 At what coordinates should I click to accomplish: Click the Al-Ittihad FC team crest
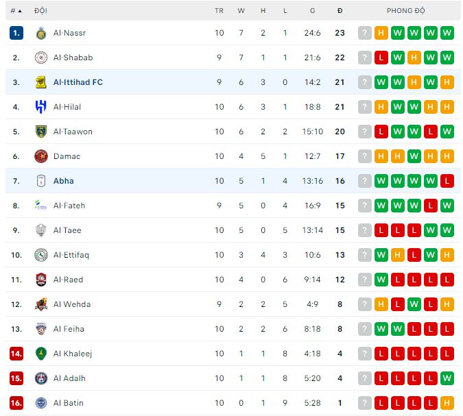[41, 82]
